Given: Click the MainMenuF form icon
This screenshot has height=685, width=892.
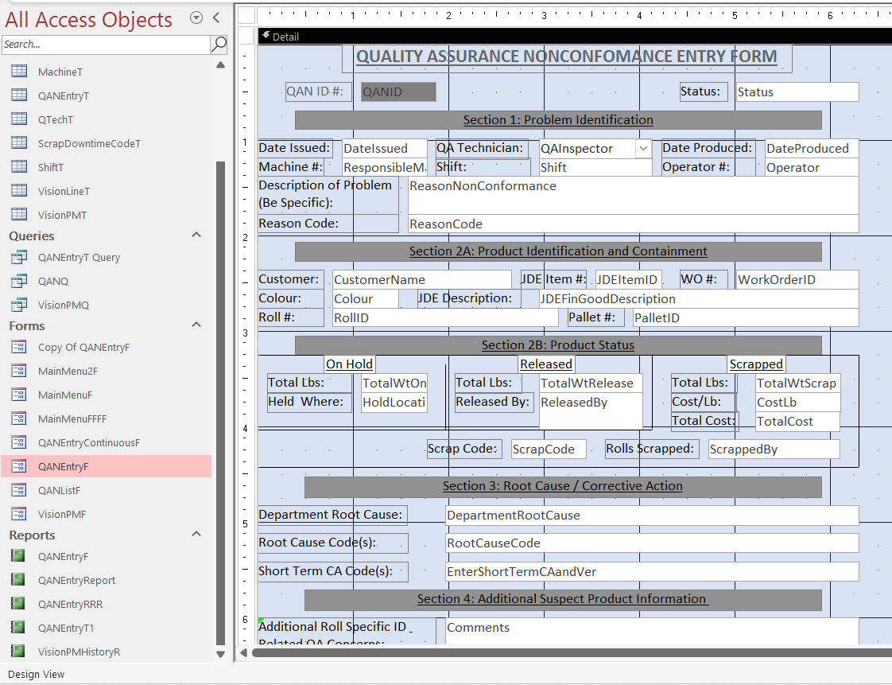Looking at the screenshot, I should click(x=19, y=395).
